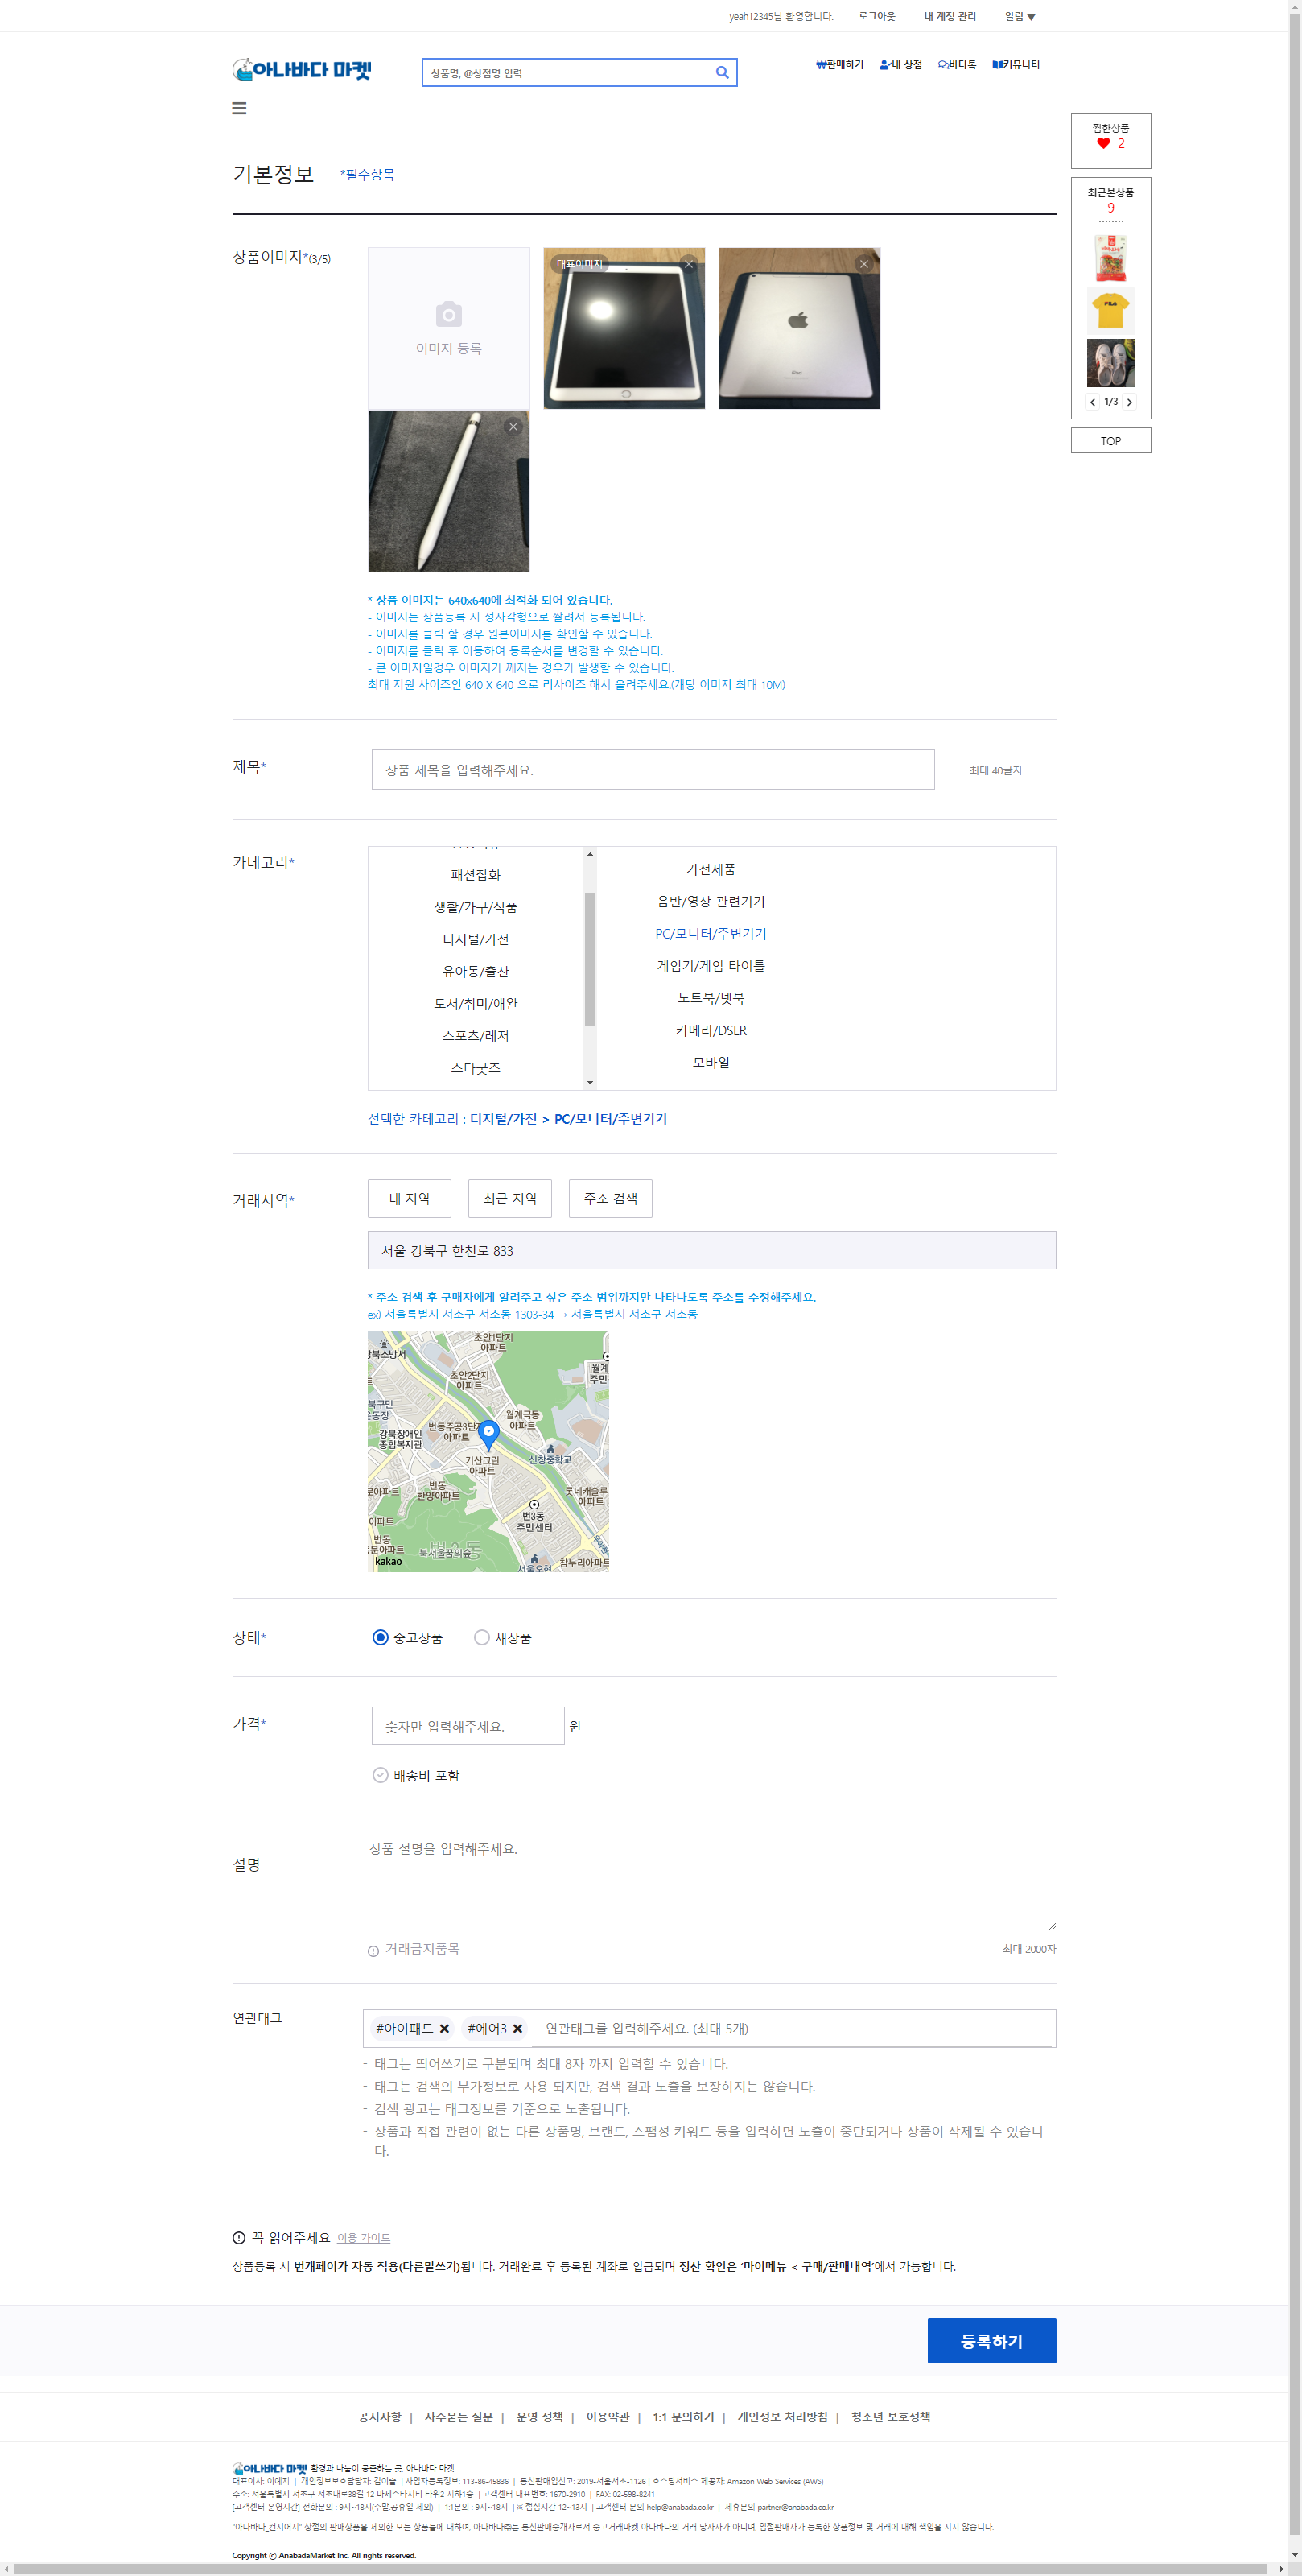Screen dimensions: 1302x2576
Task: Remove the Apple Pencil photo with its X
Action: pos(513,426)
